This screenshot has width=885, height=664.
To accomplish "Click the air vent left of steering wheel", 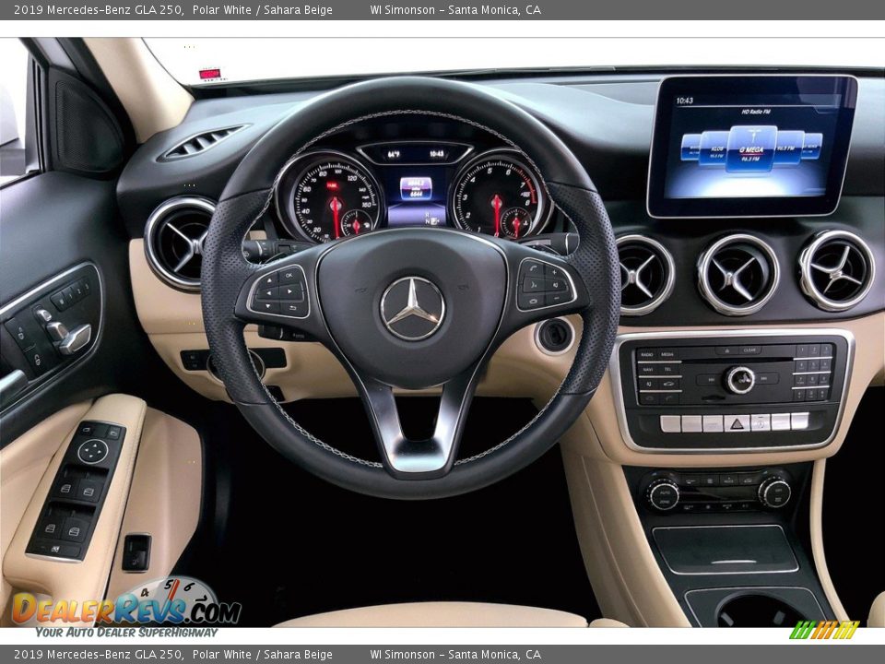I will pyautogui.click(x=180, y=243).
